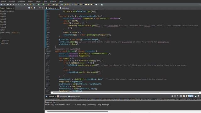Toggle the highlighter icon in toolbar
Screen dimensions: 201x113
point(65,4)
